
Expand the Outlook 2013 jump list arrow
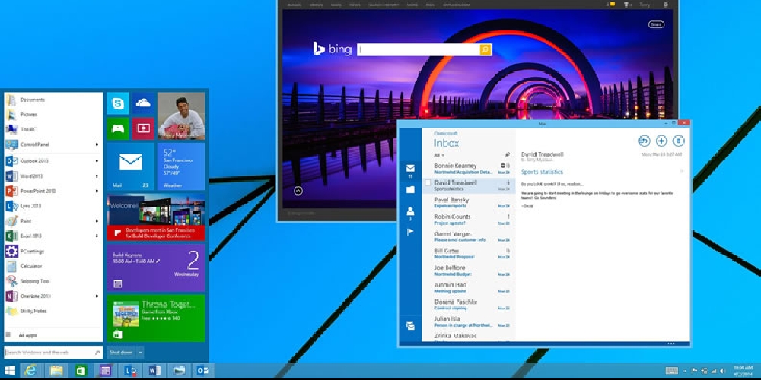coord(97,161)
